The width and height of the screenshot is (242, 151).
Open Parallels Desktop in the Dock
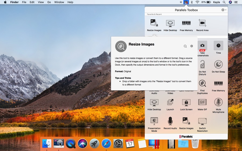[154, 144]
